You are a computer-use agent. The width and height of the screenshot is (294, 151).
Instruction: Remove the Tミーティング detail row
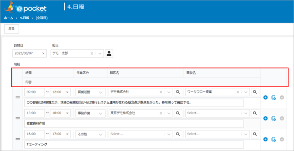[x=282, y=139]
